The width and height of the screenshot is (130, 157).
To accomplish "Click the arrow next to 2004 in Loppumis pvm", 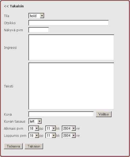I will click(x=74, y=135).
